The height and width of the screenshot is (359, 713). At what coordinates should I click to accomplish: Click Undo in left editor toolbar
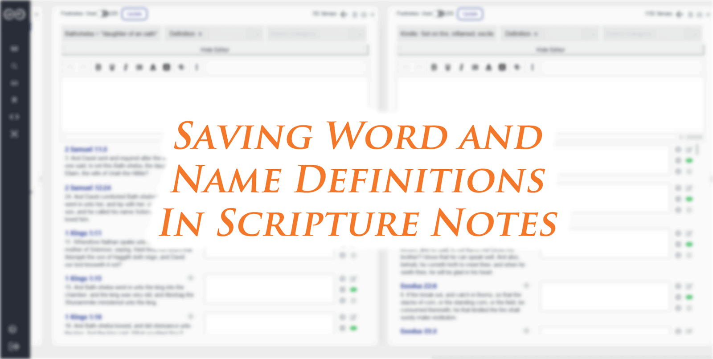(70, 67)
